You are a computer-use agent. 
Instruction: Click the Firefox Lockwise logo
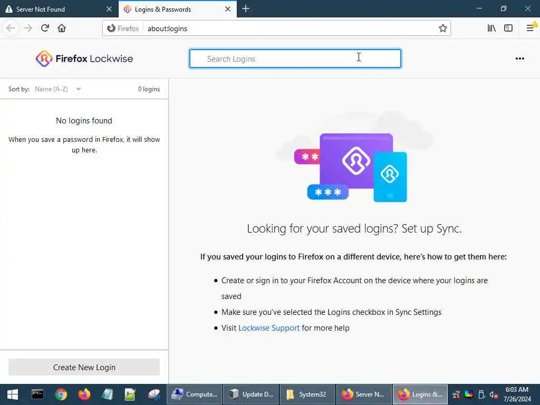pyautogui.click(x=84, y=59)
